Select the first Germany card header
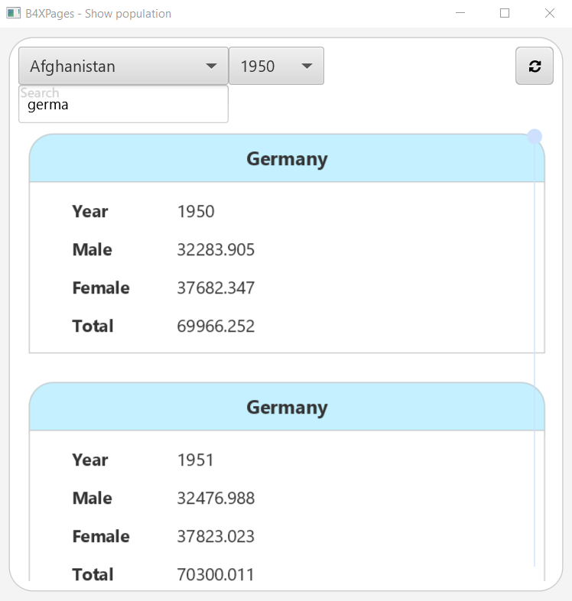 point(287,159)
